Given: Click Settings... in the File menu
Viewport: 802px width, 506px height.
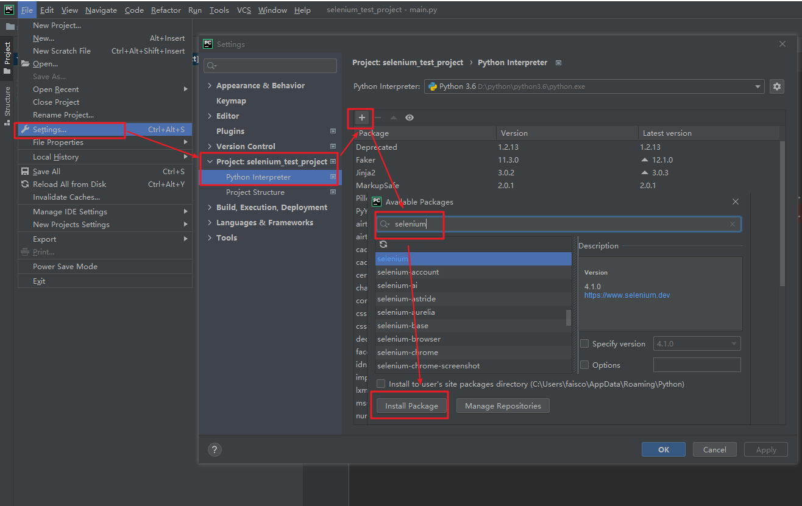Looking at the screenshot, I should click(105, 129).
